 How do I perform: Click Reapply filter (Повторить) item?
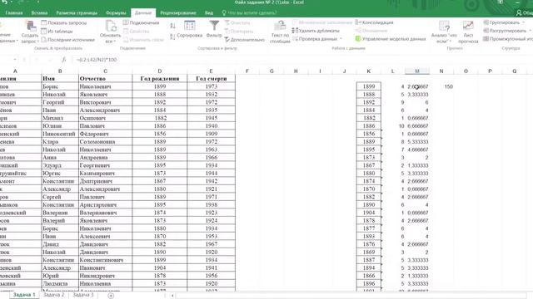[239, 32]
